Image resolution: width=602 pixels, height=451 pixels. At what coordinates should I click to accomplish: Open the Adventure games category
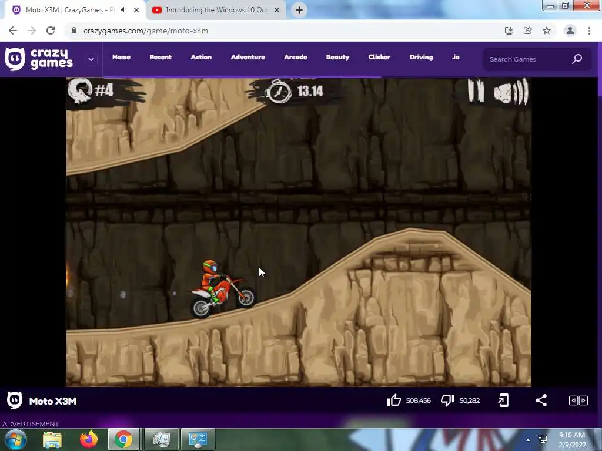(x=248, y=57)
